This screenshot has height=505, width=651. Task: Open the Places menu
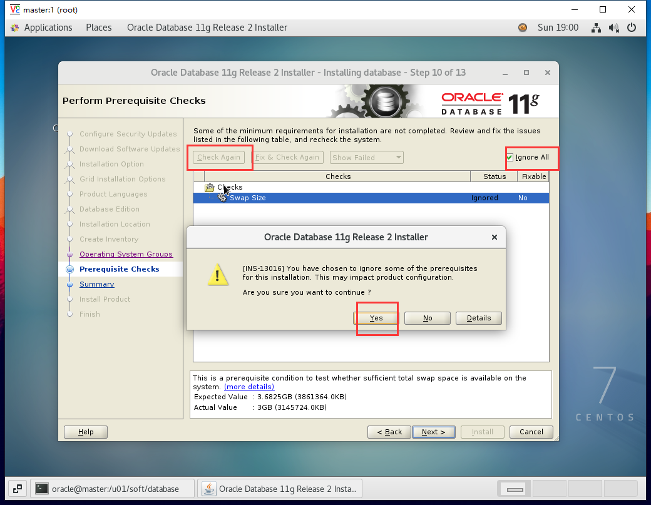coord(99,28)
